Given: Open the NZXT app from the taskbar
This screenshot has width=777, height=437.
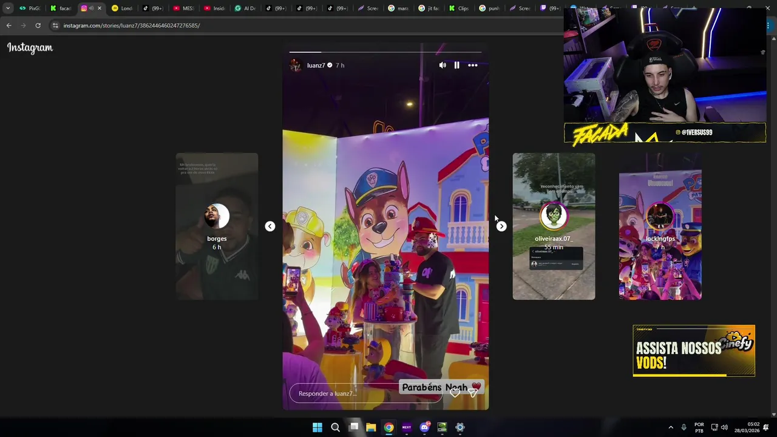Looking at the screenshot, I should [x=407, y=427].
